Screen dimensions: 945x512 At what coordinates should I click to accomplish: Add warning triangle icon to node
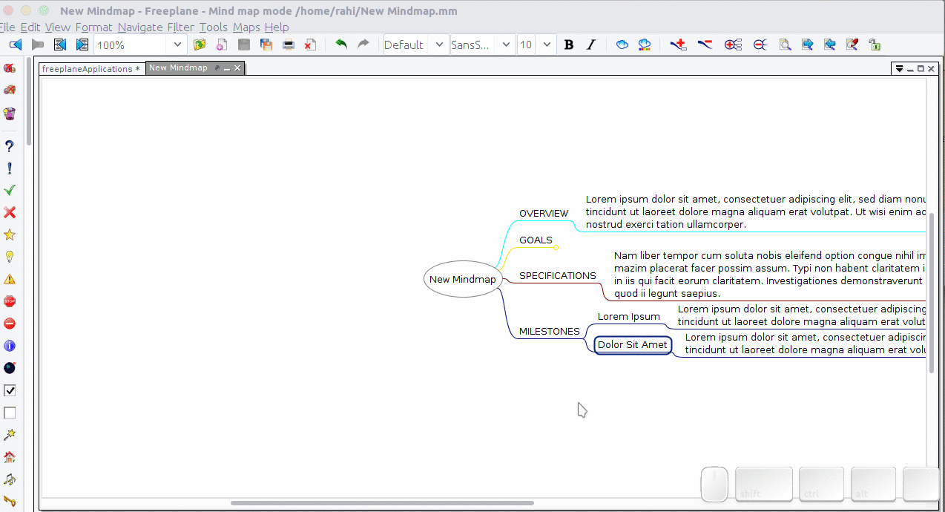(x=10, y=279)
